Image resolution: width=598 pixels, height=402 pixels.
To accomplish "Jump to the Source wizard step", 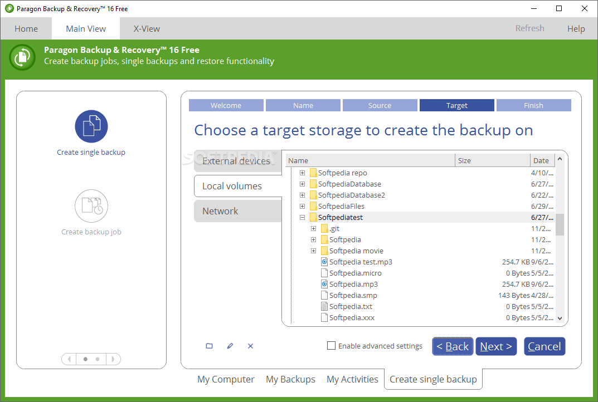I will coord(380,105).
